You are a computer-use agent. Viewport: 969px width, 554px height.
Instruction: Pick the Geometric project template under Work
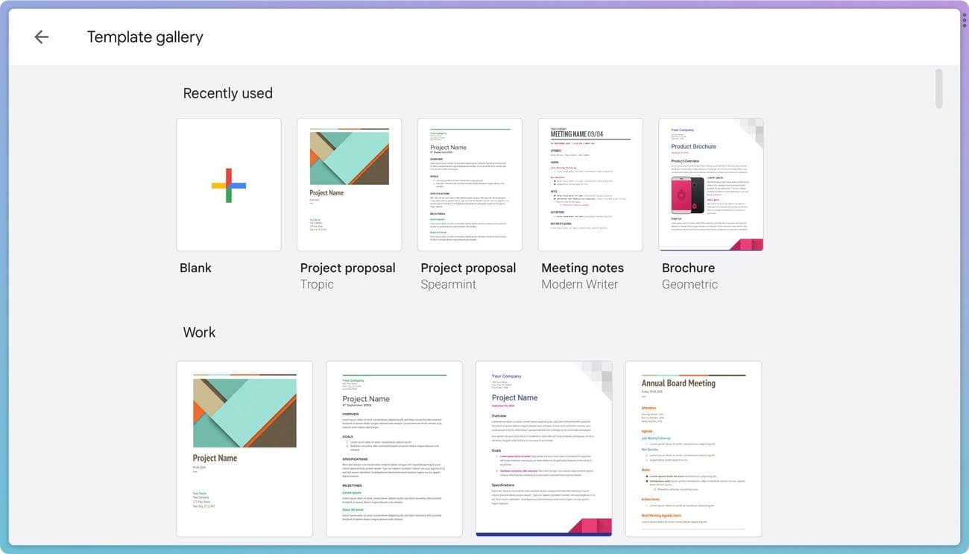(544, 449)
